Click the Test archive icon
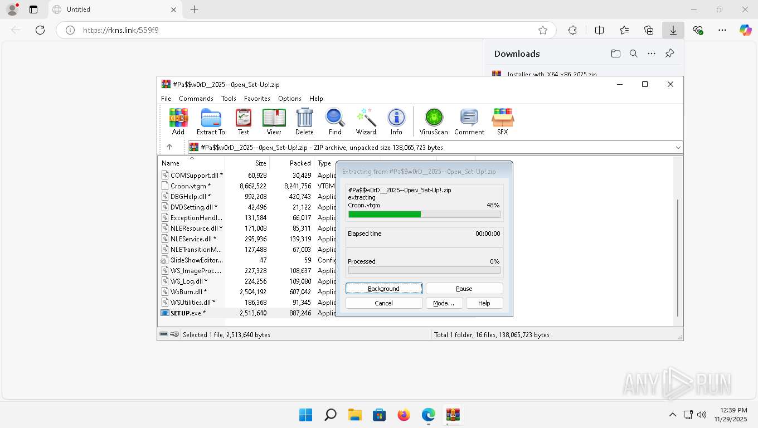Image resolution: width=758 pixels, height=428 pixels. pyautogui.click(x=244, y=121)
